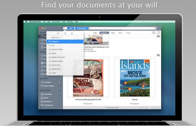Choose 'Search for' option in suggestion popup
This screenshot has width=196, height=126.
click(x=65, y=38)
